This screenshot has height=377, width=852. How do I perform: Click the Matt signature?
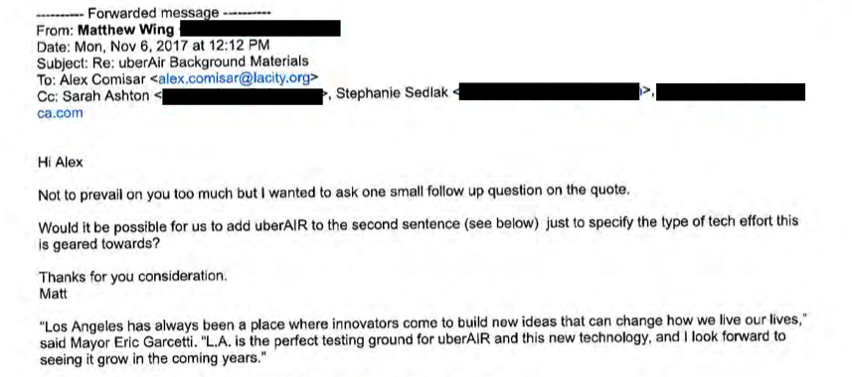[x=54, y=295]
